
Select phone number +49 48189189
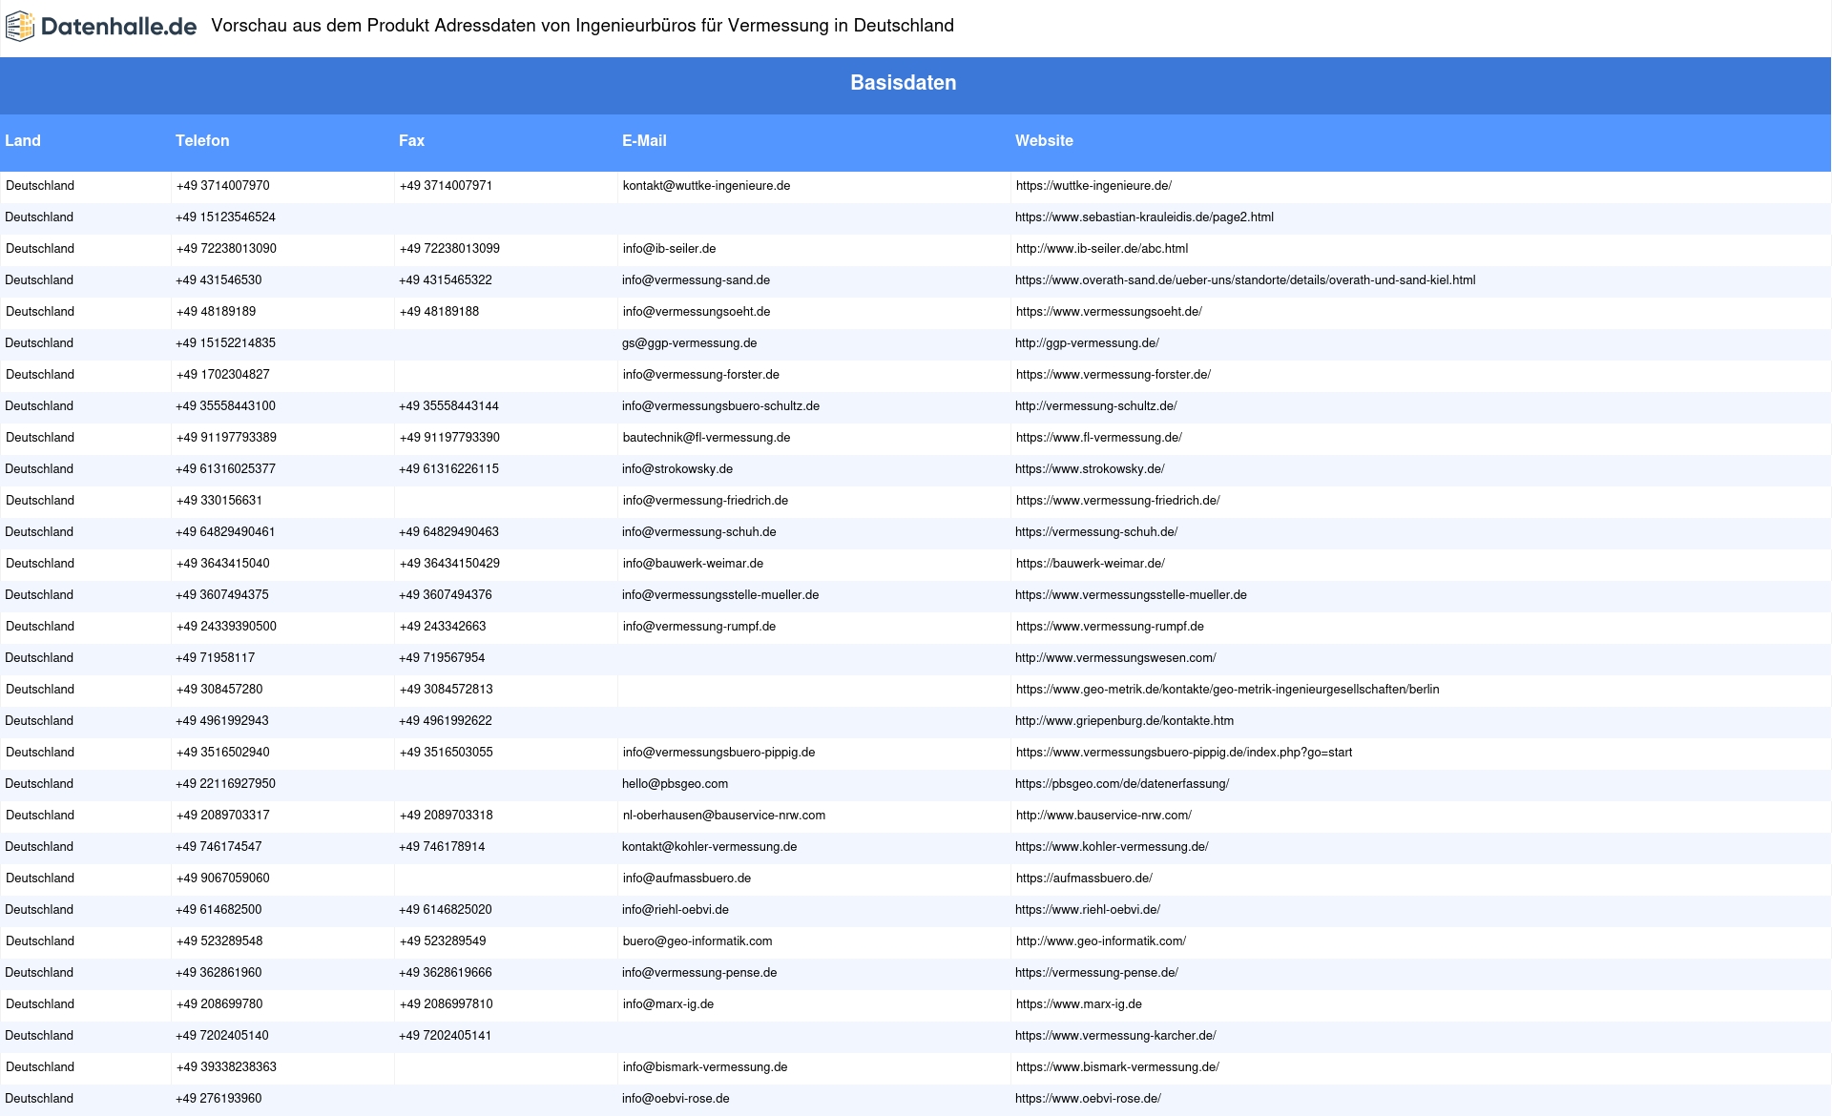[x=216, y=312]
